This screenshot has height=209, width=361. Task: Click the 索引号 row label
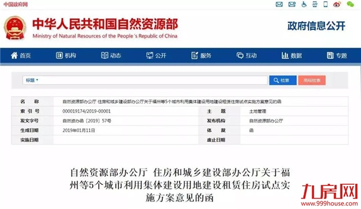[29, 111]
